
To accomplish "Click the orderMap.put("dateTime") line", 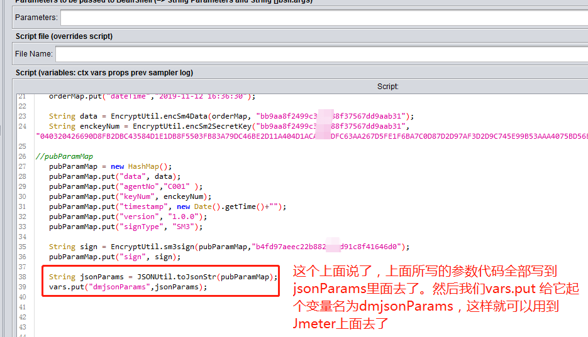I will tap(152, 97).
